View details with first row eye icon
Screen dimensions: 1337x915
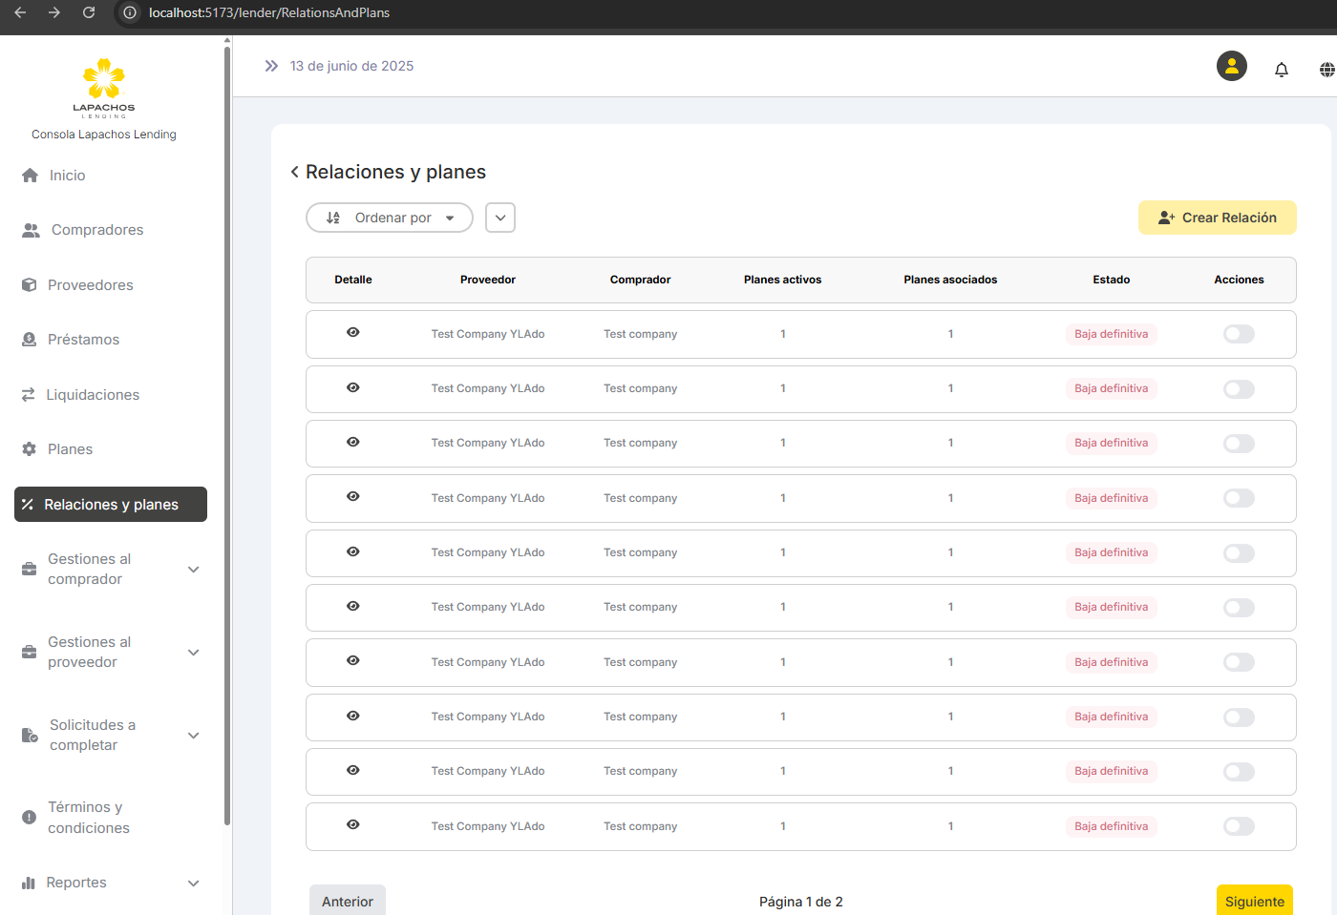point(353,333)
